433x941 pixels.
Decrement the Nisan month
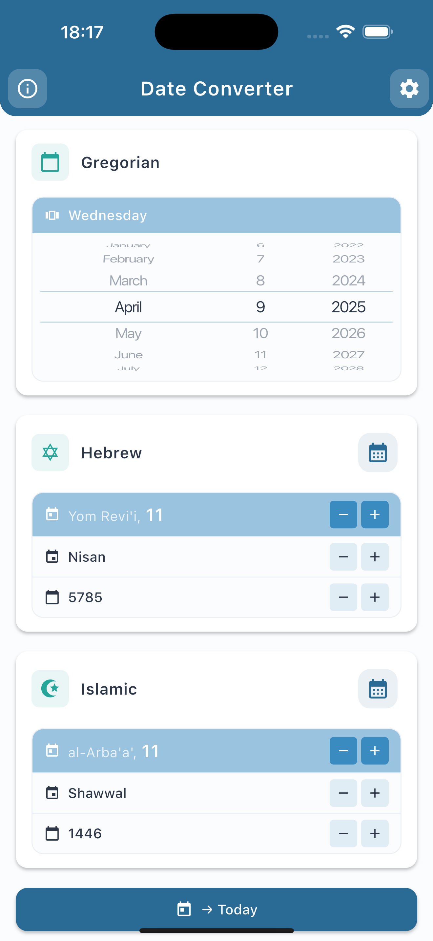tap(343, 557)
